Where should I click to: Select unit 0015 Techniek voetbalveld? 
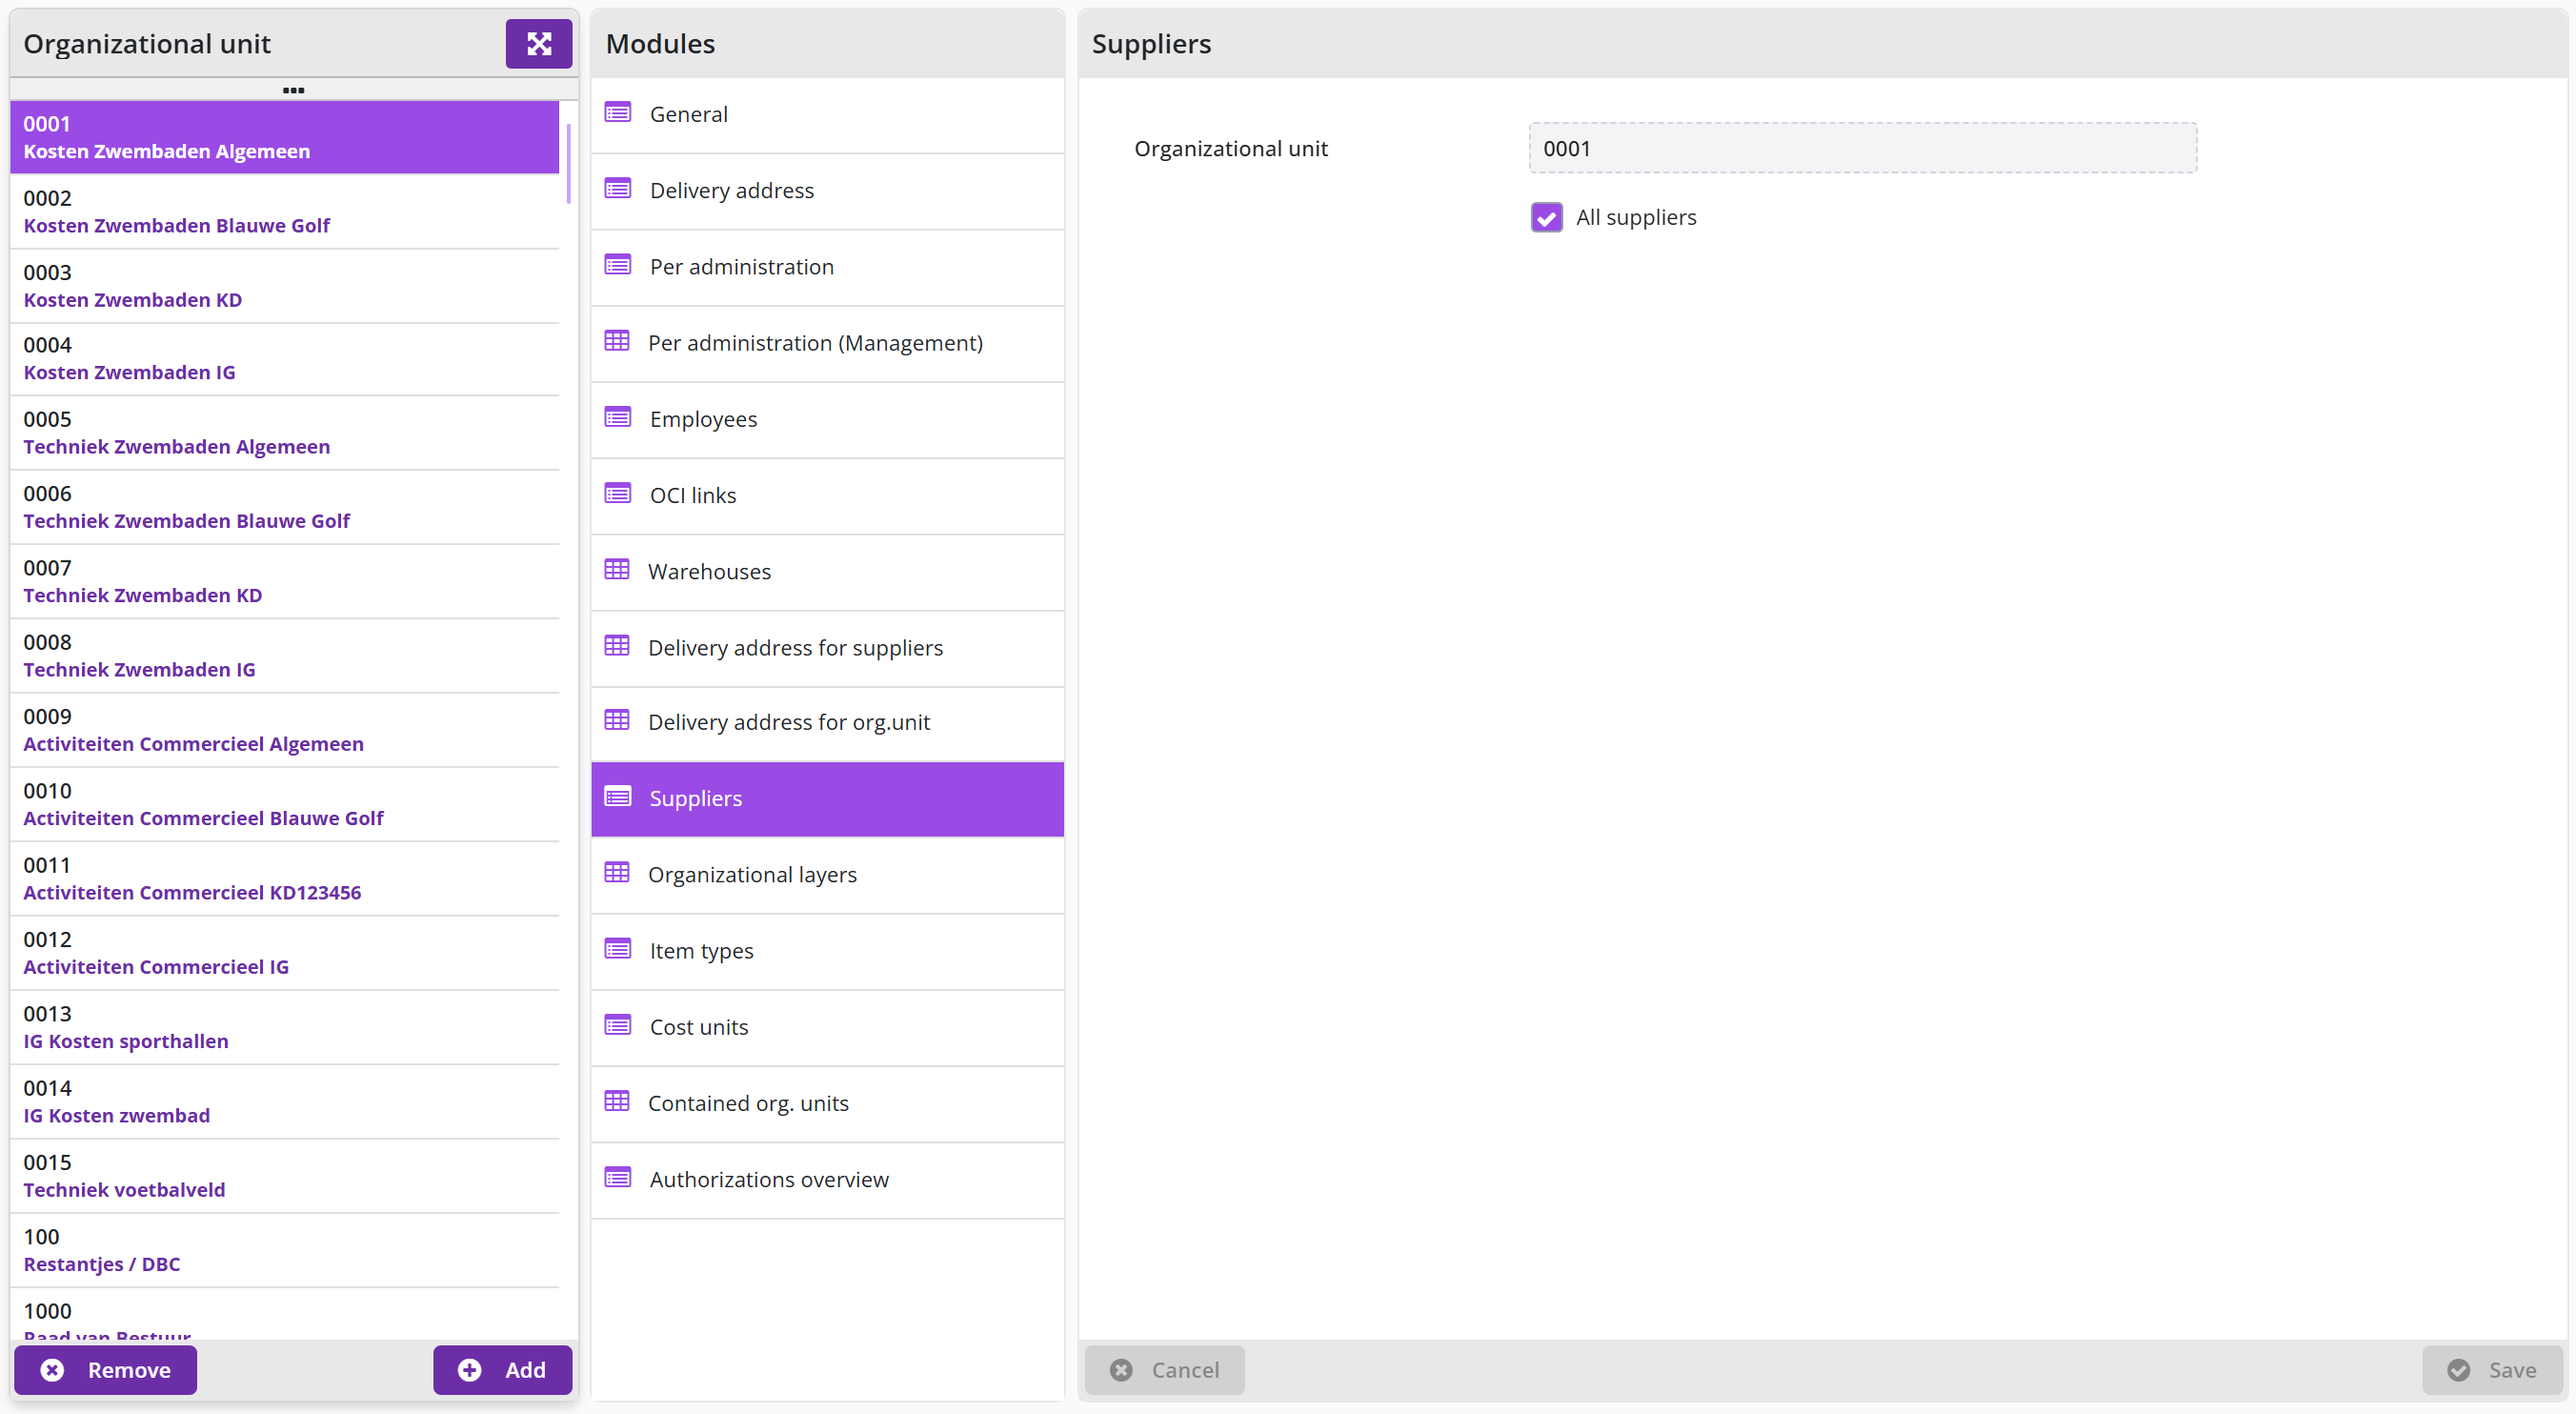tap(284, 1176)
